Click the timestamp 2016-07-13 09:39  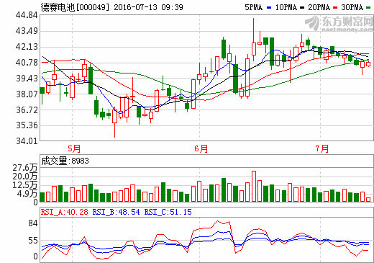pos(148,7)
